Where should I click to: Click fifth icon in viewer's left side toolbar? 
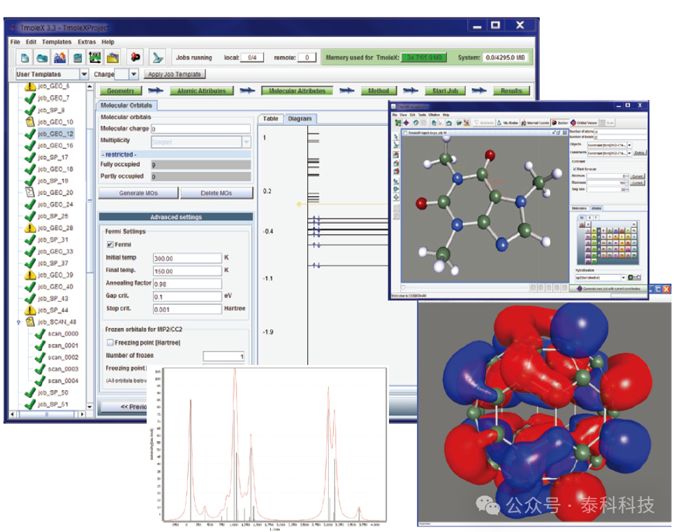tap(396, 171)
